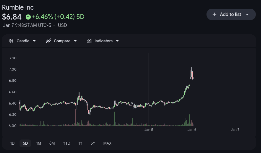261x153 pixels.
Task: Click the plus icon in Add to list
Action: click(x=215, y=14)
